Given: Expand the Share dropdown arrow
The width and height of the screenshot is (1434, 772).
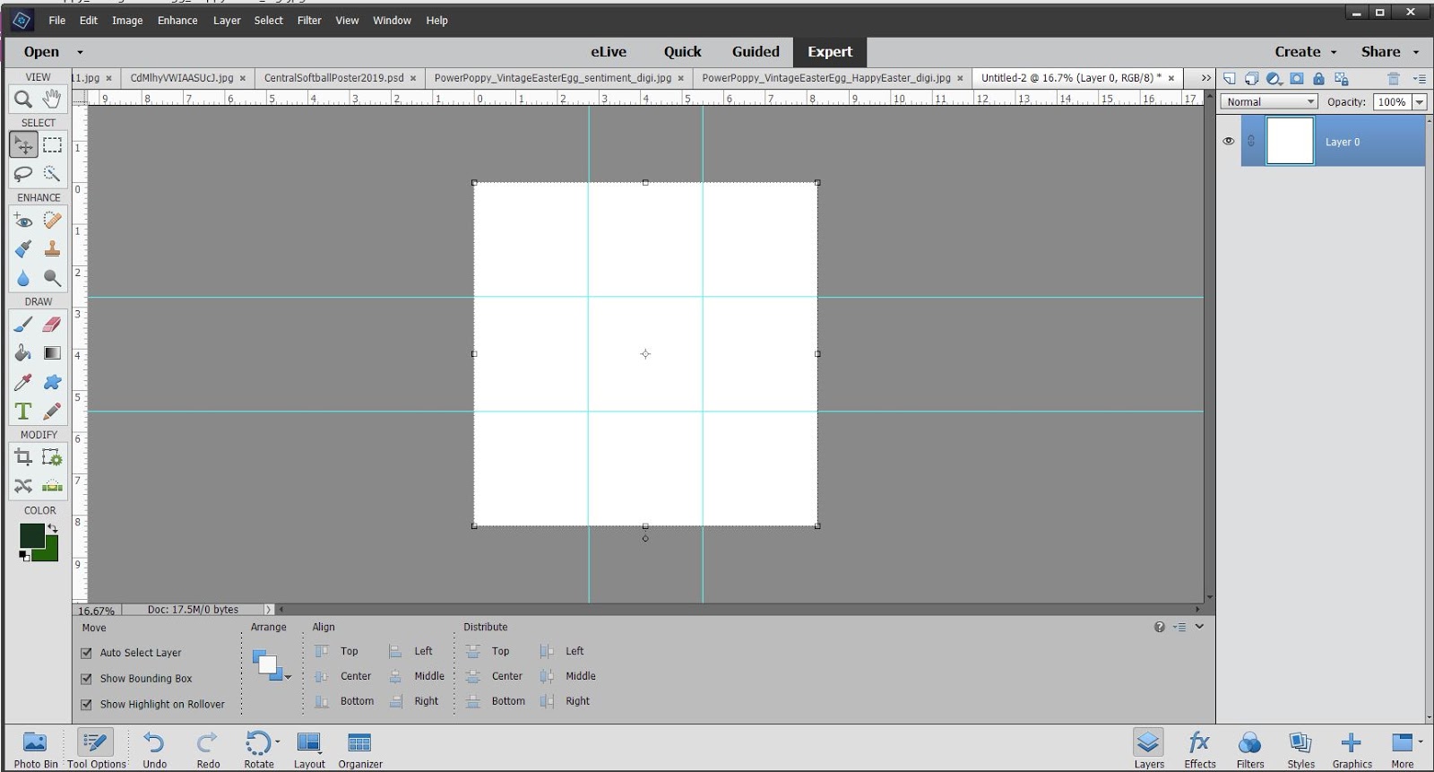Looking at the screenshot, I should click(1416, 52).
